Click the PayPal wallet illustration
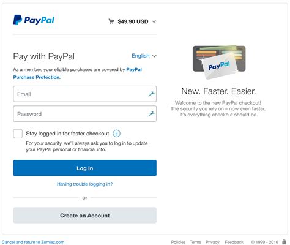Image resolution: width=290 pixels, height=245 pixels. coord(219,62)
